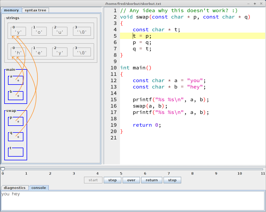
Task: Select the console tab
Action: click(39, 188)
